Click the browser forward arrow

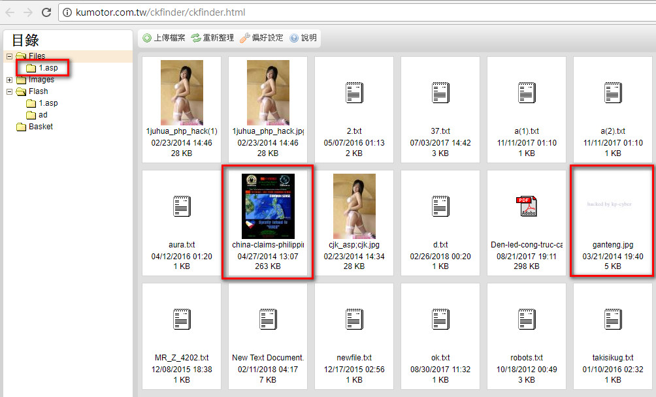click(x=28, y=12)
